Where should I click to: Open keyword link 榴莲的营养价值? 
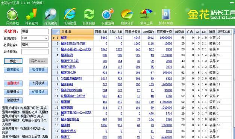tap(71, 90)
